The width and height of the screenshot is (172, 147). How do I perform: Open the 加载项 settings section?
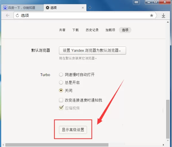(110, 30)
